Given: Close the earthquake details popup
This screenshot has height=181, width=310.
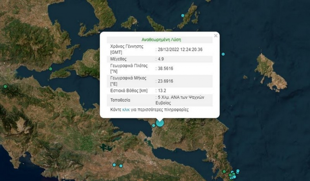Looking at the screenshot, I should [216, 36].
